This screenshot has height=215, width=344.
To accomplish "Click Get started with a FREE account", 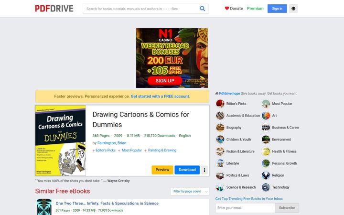I will pos(161,97).
